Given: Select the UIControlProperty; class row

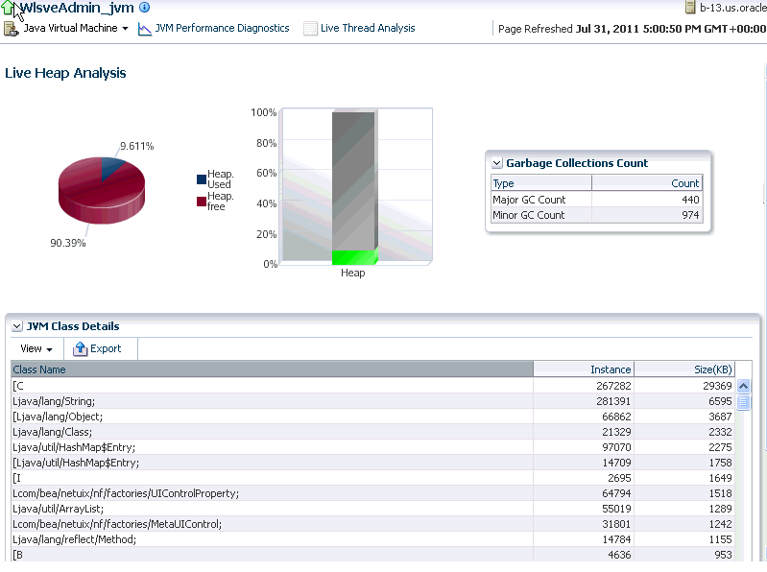Looking at the screenshot, I should pyautogui.click(x=372, y=493).
